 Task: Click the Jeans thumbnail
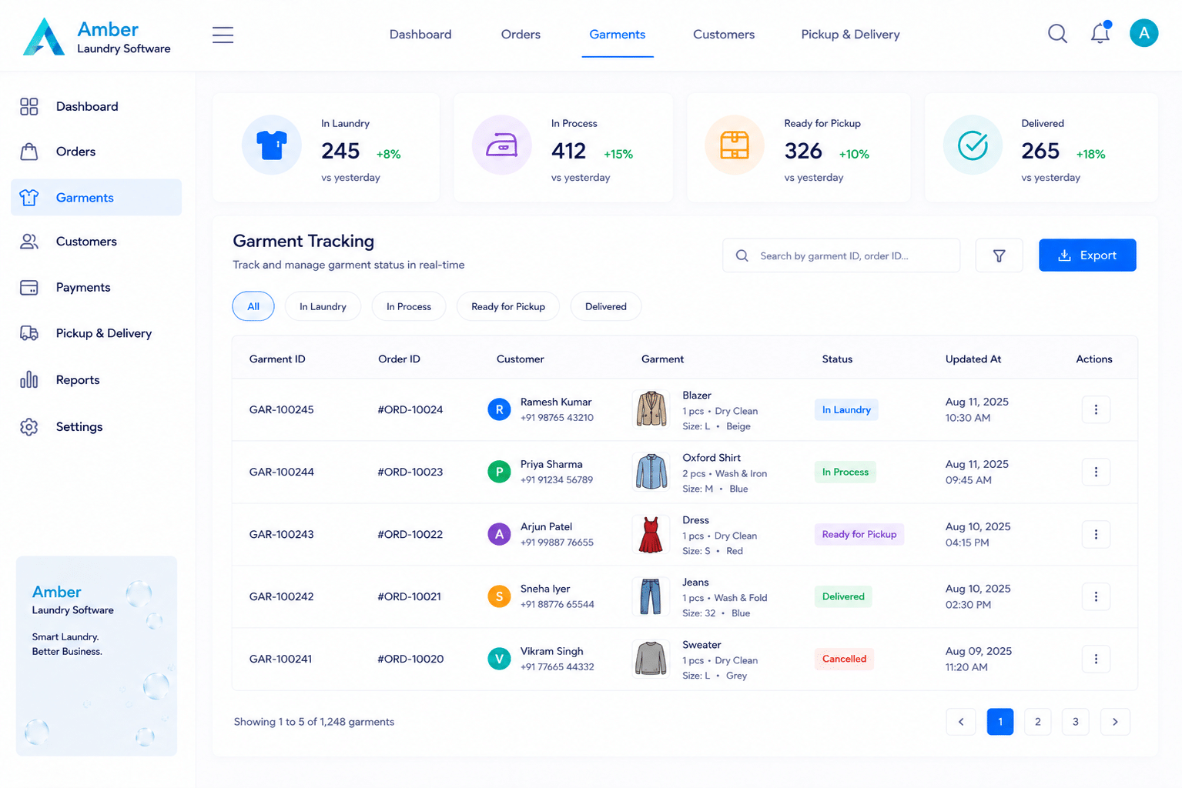point(651,596)
